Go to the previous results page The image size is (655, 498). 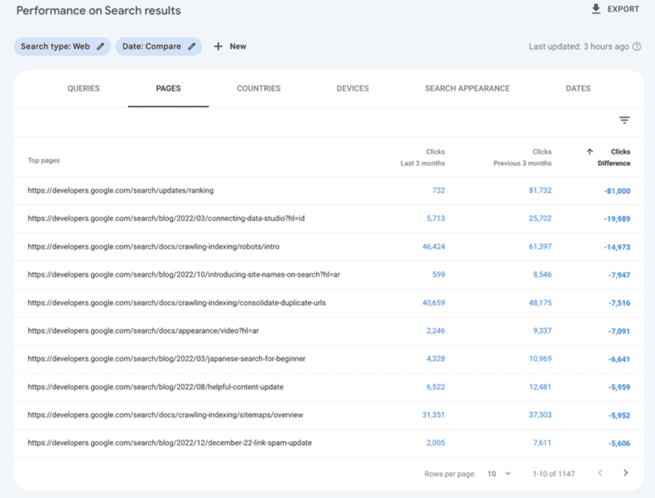[x=600, y=472]
